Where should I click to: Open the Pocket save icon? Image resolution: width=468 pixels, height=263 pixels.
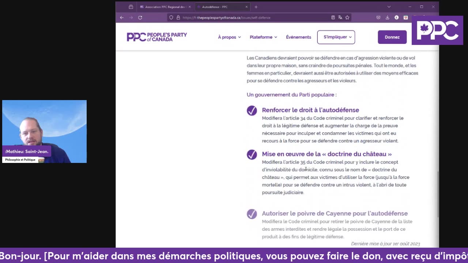pyautogui.click(x=378, y=18)
